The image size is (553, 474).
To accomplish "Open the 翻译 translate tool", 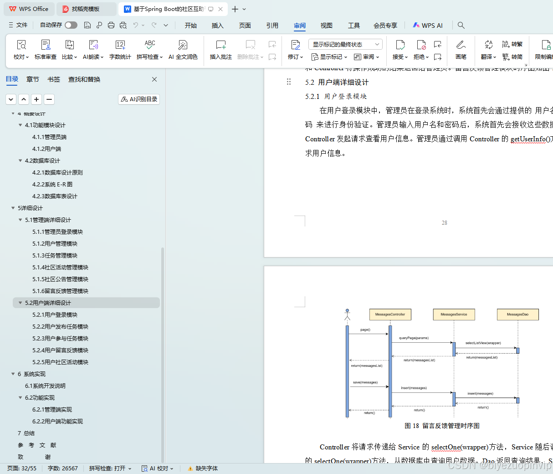I will point(488,50).
